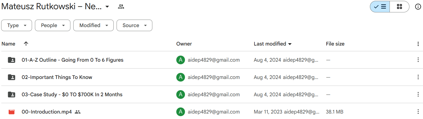This screenshot has height=119, width=423.
Task: Expand the People filter dropdown
Action: point(53,25)
